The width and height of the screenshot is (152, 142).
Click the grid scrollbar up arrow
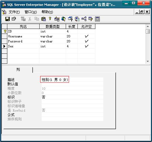pyautogui.click(x=148, y=26)
